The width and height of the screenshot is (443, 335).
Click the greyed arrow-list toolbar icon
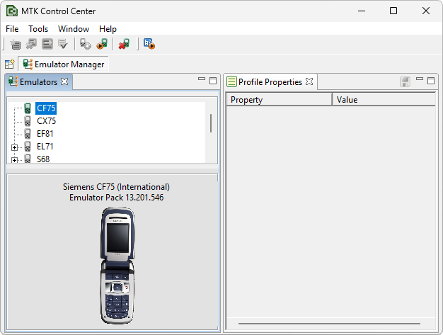tap(47, 44)
